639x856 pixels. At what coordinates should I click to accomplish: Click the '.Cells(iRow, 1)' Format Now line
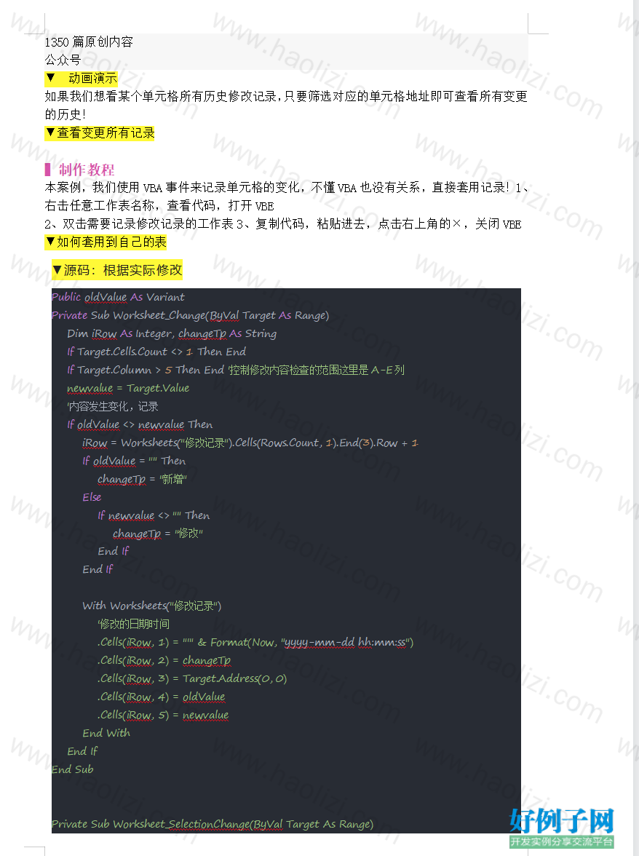tap(255, 643)
